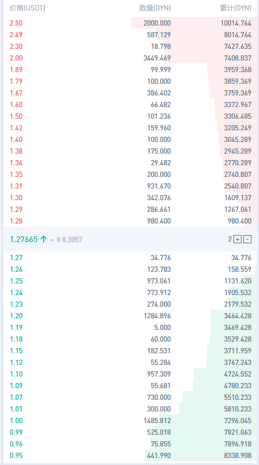Viewport: 259px width, 465px height.
Task: Click quantity 3449.469 in ask list
Action: click(x=157, y=58)
